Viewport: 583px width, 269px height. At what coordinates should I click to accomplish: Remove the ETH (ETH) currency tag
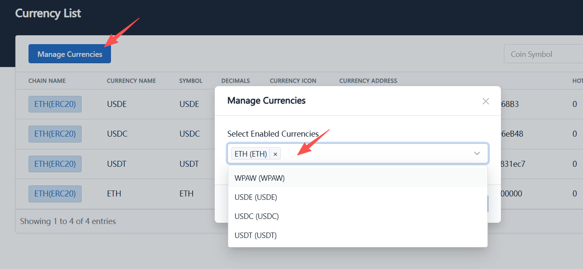(275, 154)
